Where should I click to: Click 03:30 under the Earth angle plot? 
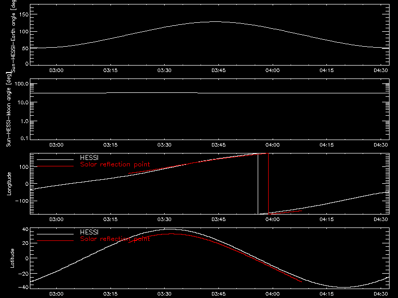tap(165, 71)
